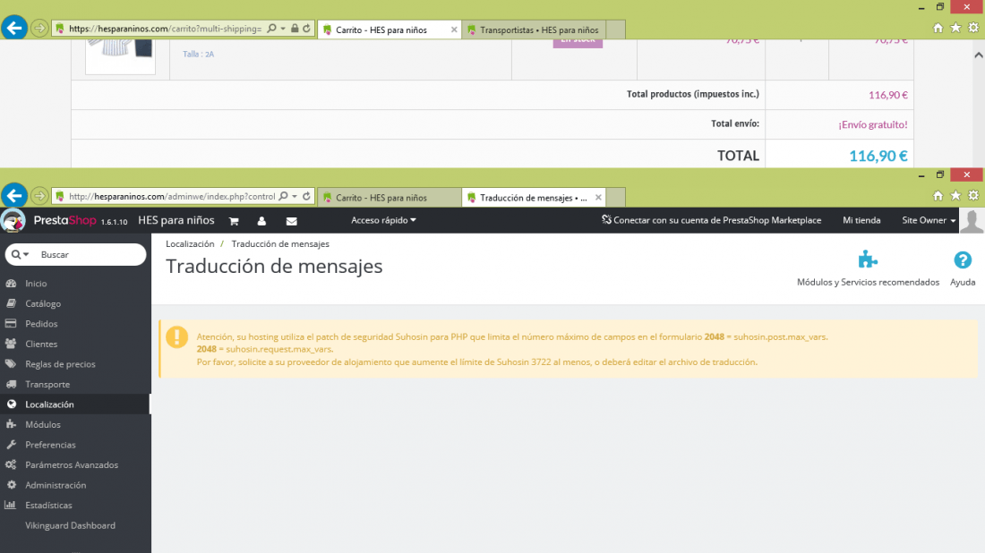Click the product thumbnail in the cart
Viewport: 985px width, 553px height.
[120, 56]
